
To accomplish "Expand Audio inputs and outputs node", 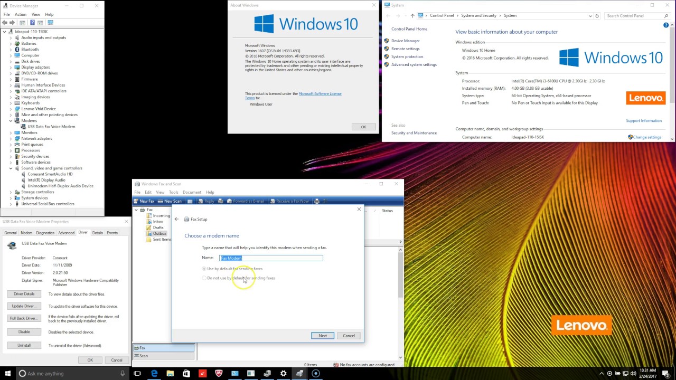I will [11, 37].
